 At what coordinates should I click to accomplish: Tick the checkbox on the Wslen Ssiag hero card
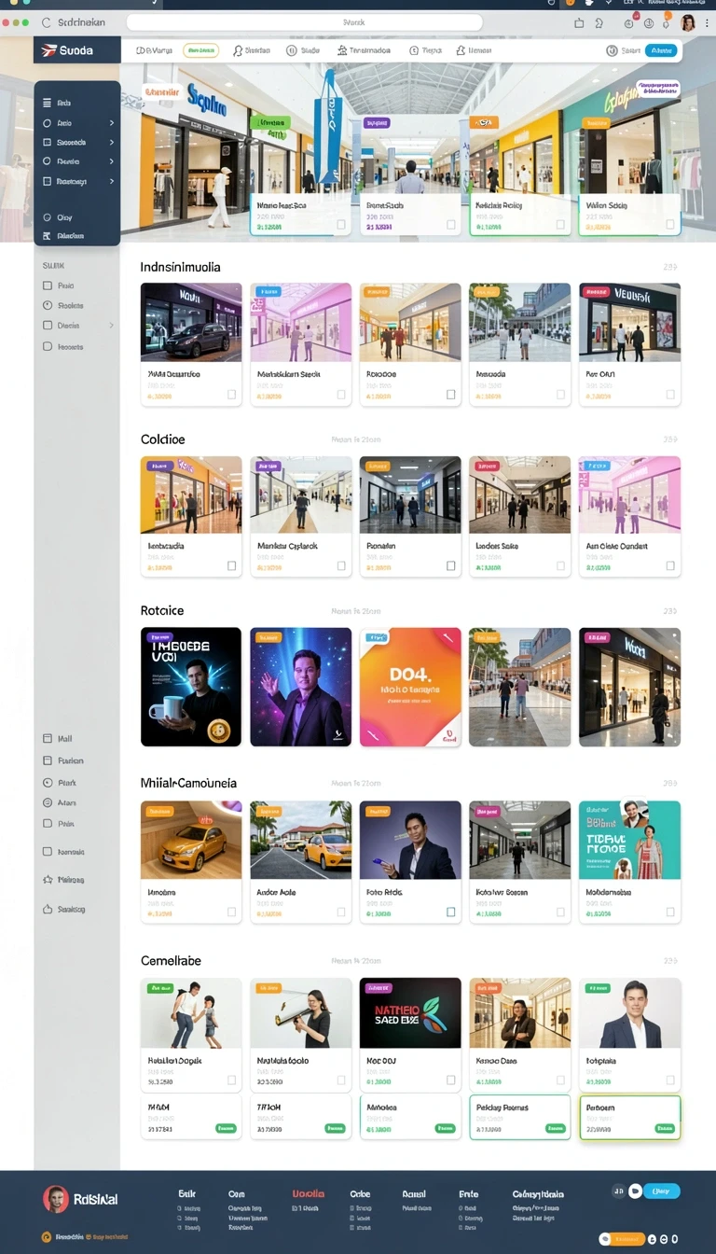(671, 225)
